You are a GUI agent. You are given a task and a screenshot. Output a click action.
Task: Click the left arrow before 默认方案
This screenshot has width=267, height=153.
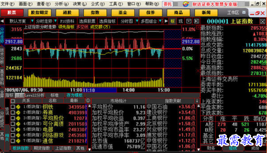(x=2, y=21)
